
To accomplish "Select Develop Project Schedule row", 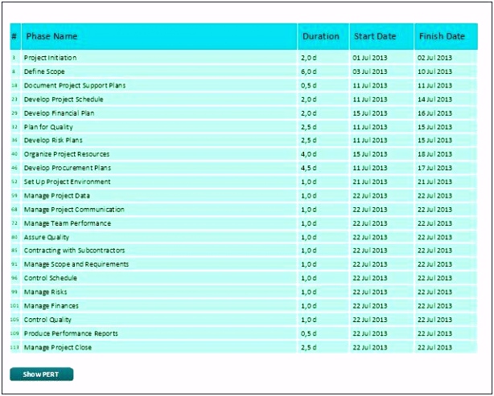I will pyautogui.click(x=244, y=100).
